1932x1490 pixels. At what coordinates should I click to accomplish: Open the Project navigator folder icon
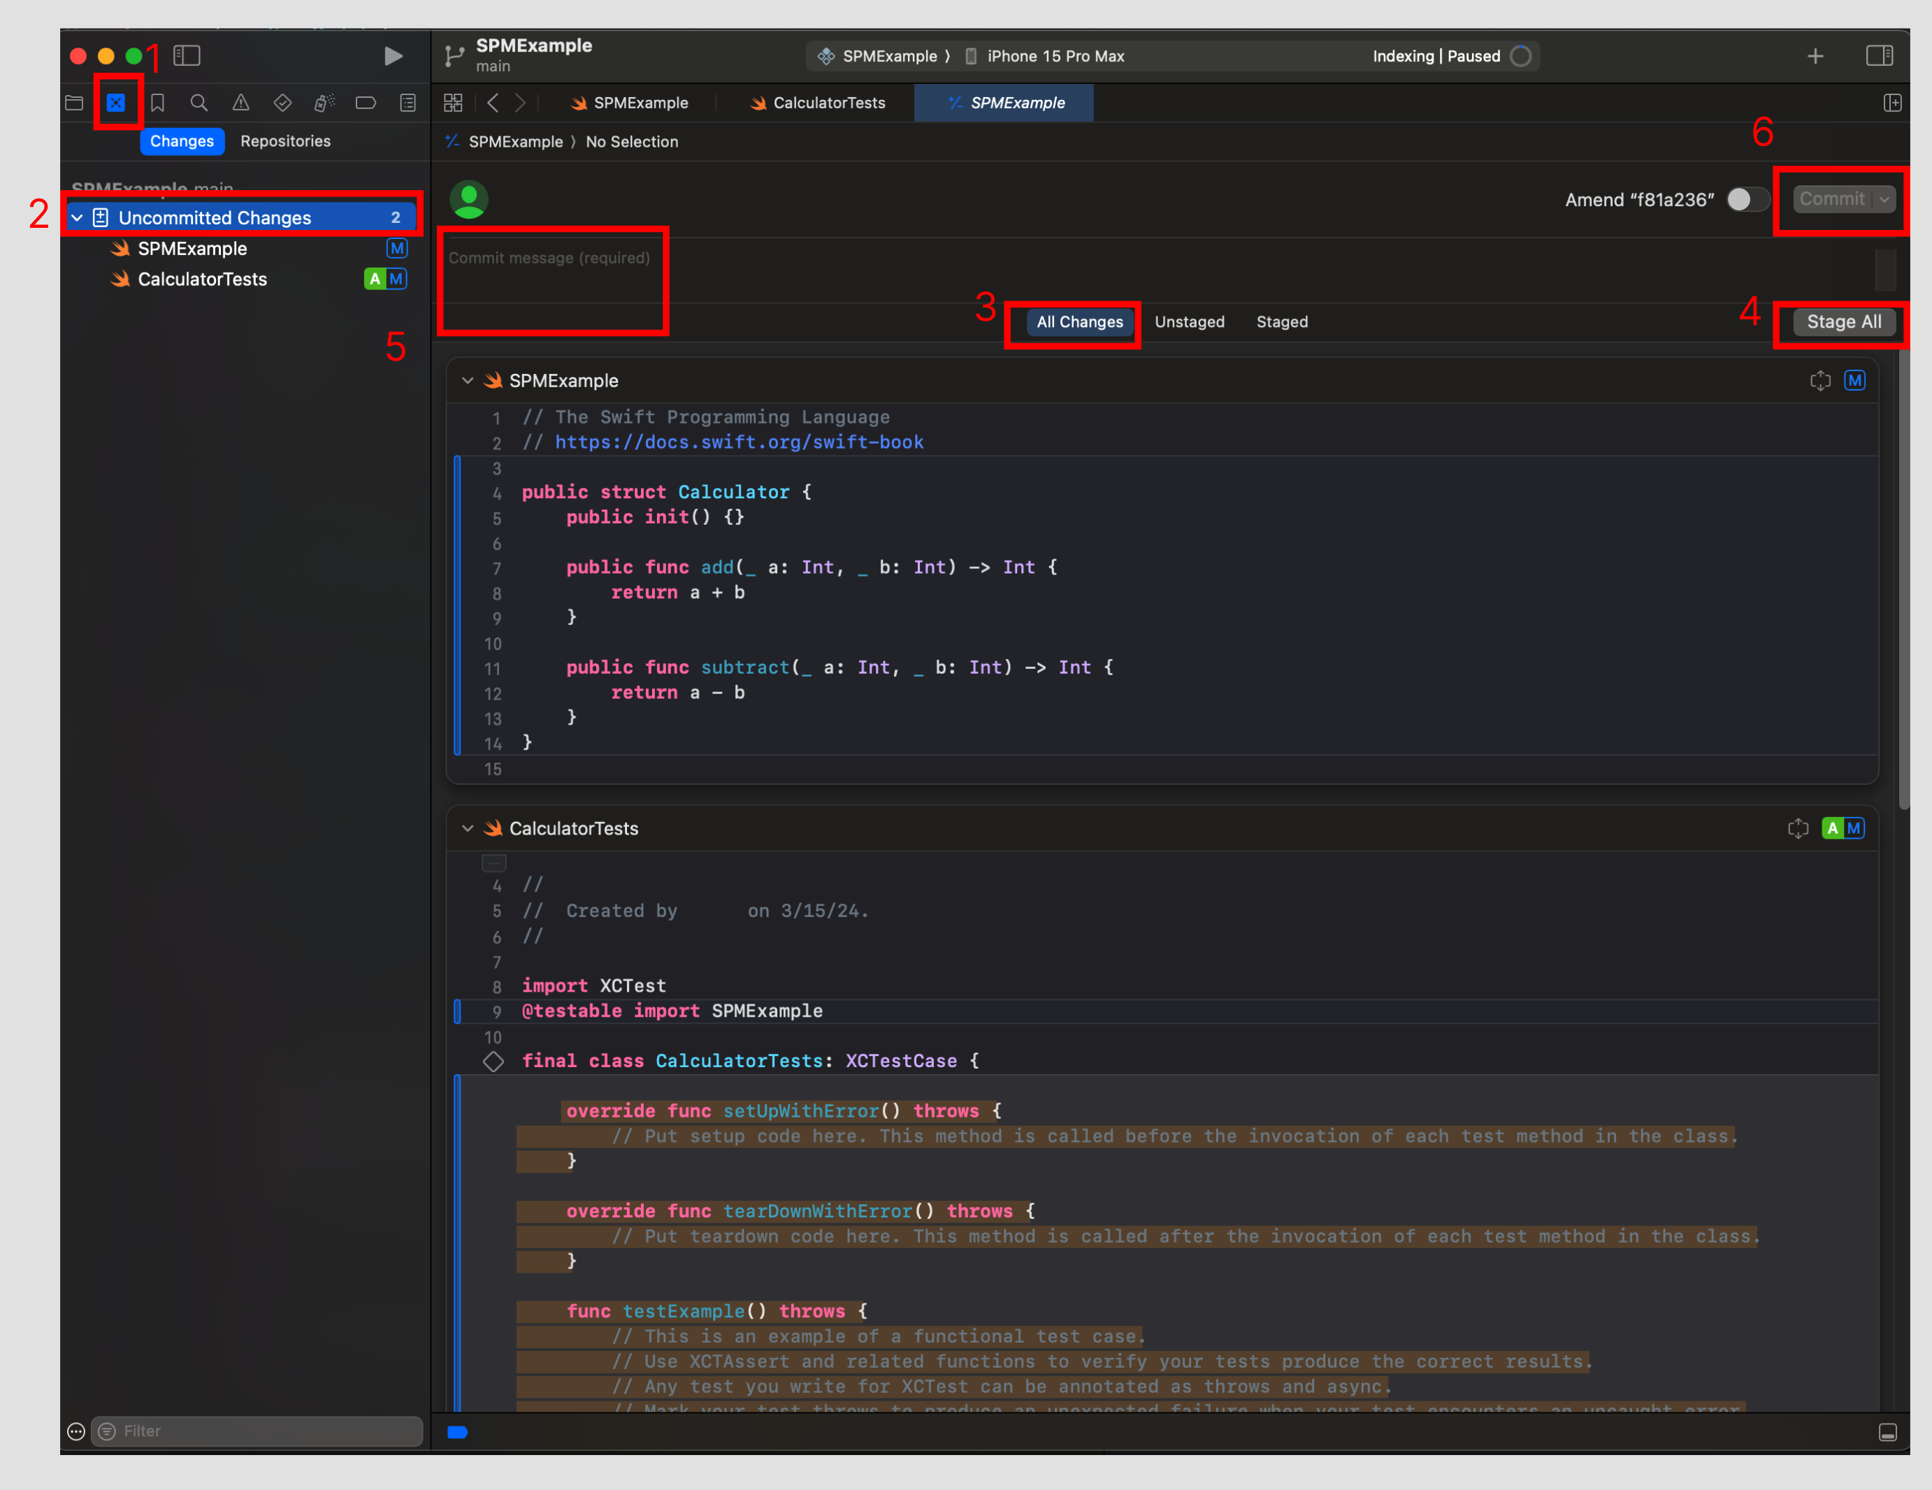pos(74,103)
